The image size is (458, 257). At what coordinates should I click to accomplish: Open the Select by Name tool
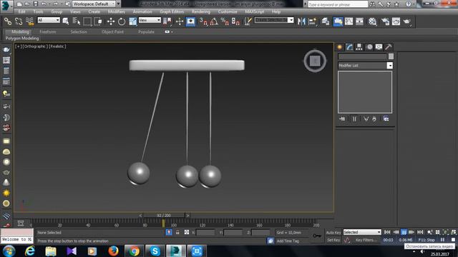pos(77,21)
